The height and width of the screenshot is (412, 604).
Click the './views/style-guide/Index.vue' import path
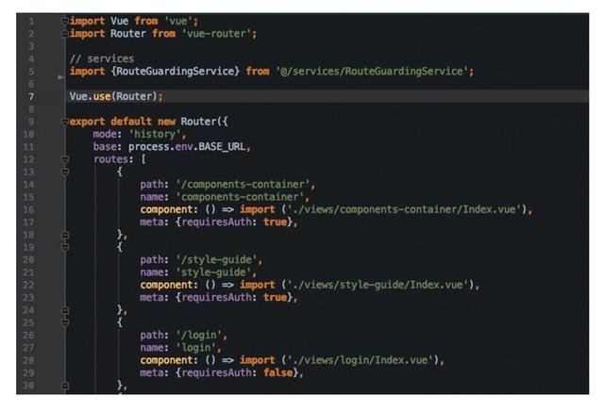tap(377, 285)
